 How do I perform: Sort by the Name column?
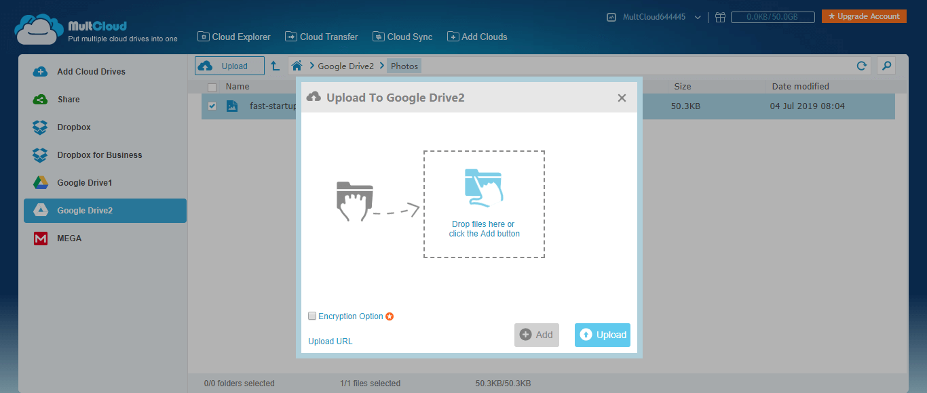click(x=238, y=87)
